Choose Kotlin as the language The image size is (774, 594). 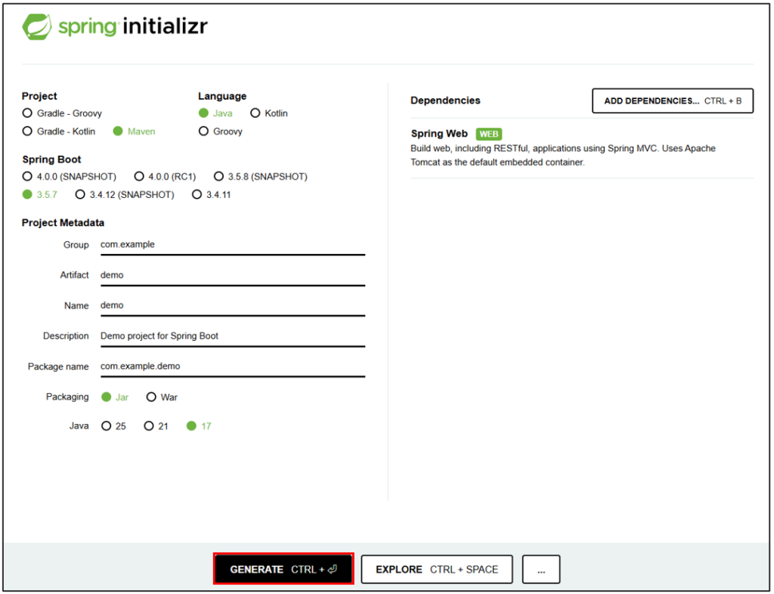255,113
